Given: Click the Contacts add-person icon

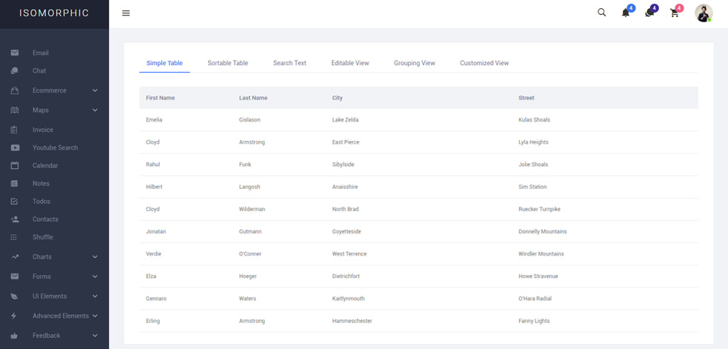Looking at the screenshot, I should (14, 219).
